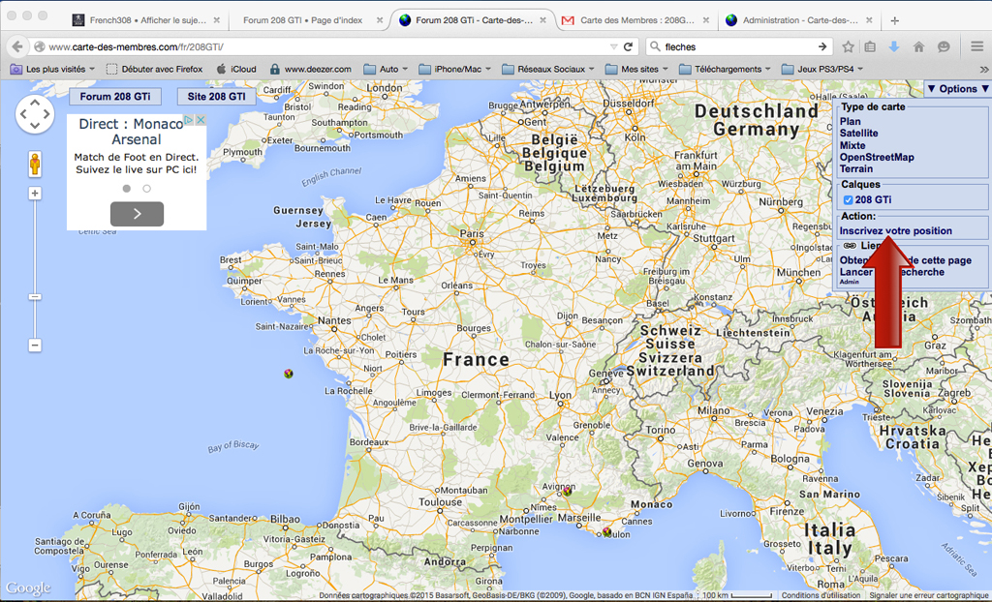Select the Mixte map type
The image size is (992, 602).
(852, 145)
